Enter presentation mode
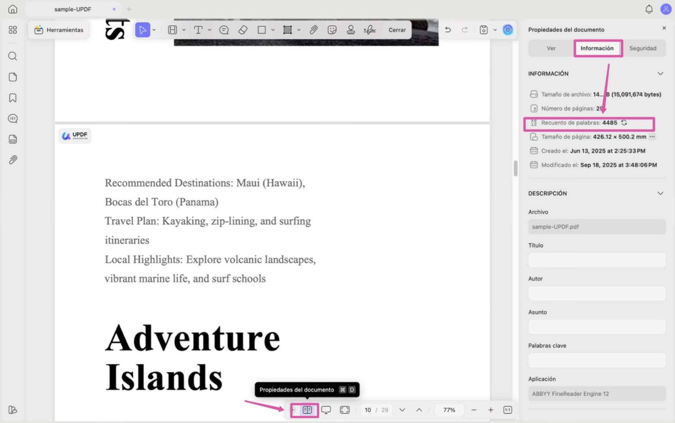This screenshot has height=423, width=675. click(x=326, y=410)
